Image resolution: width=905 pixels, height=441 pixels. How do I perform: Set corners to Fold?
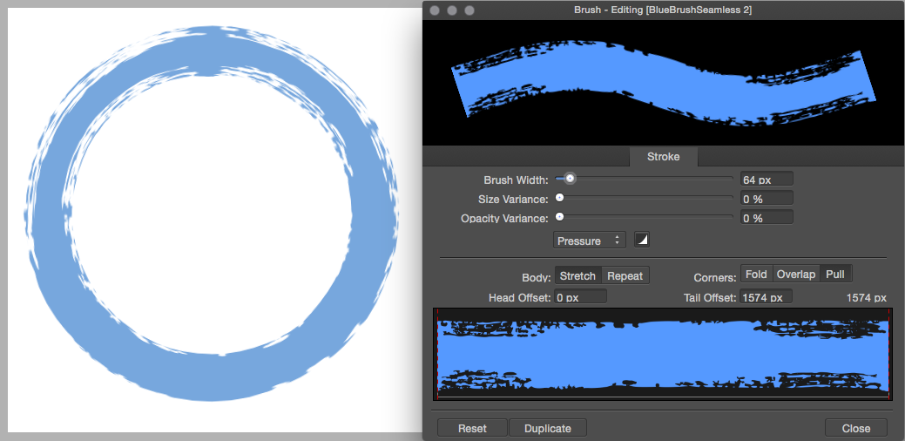coord(756,275)
